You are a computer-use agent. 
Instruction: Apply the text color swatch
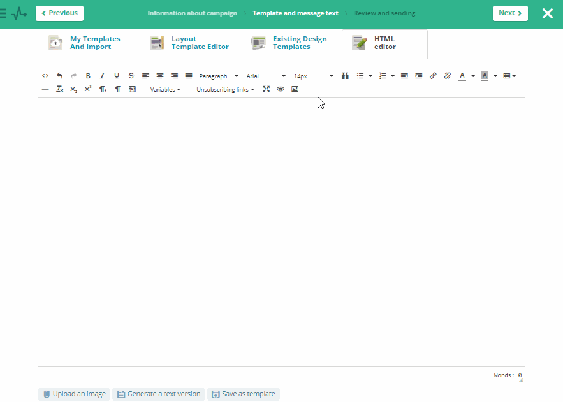[462, 76]
